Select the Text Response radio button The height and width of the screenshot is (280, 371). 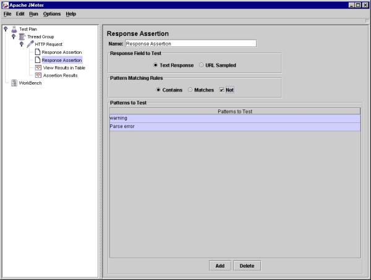[155, 65]
